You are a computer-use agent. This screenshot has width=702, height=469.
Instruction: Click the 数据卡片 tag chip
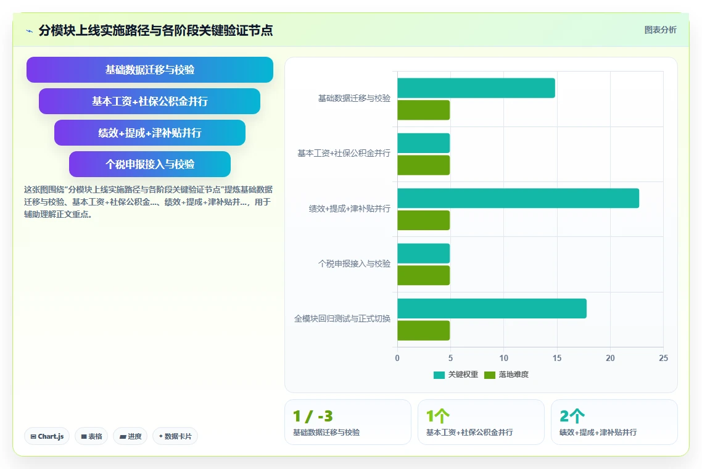click(x=175, y=436)
